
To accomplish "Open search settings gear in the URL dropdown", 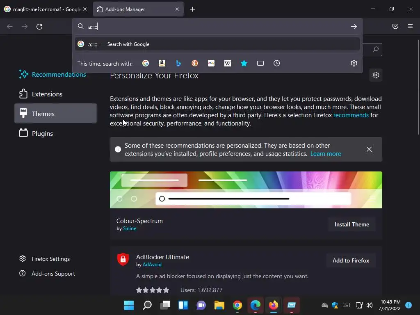I will [354, 63].
